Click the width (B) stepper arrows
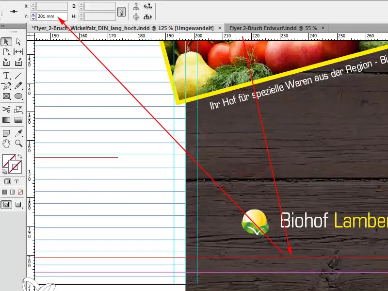This screenshot has width=388, height=291. 81,6
